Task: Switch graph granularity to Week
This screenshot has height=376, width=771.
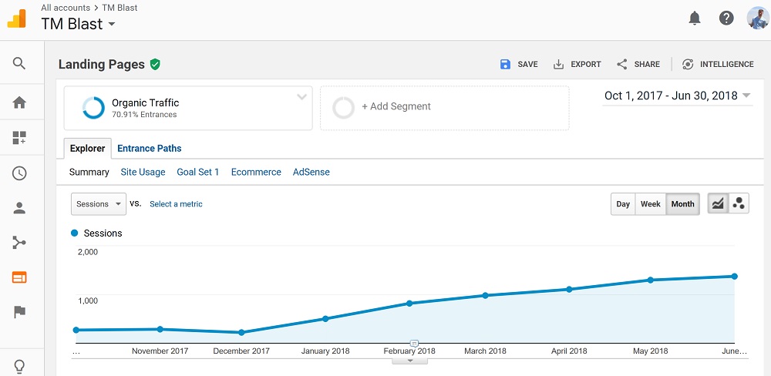Action: 651,204
